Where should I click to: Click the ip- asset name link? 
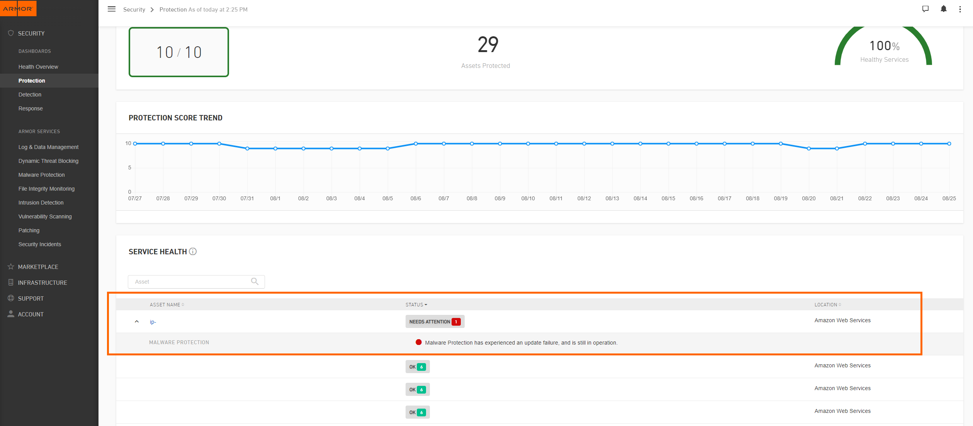click(x=153, y=322)
